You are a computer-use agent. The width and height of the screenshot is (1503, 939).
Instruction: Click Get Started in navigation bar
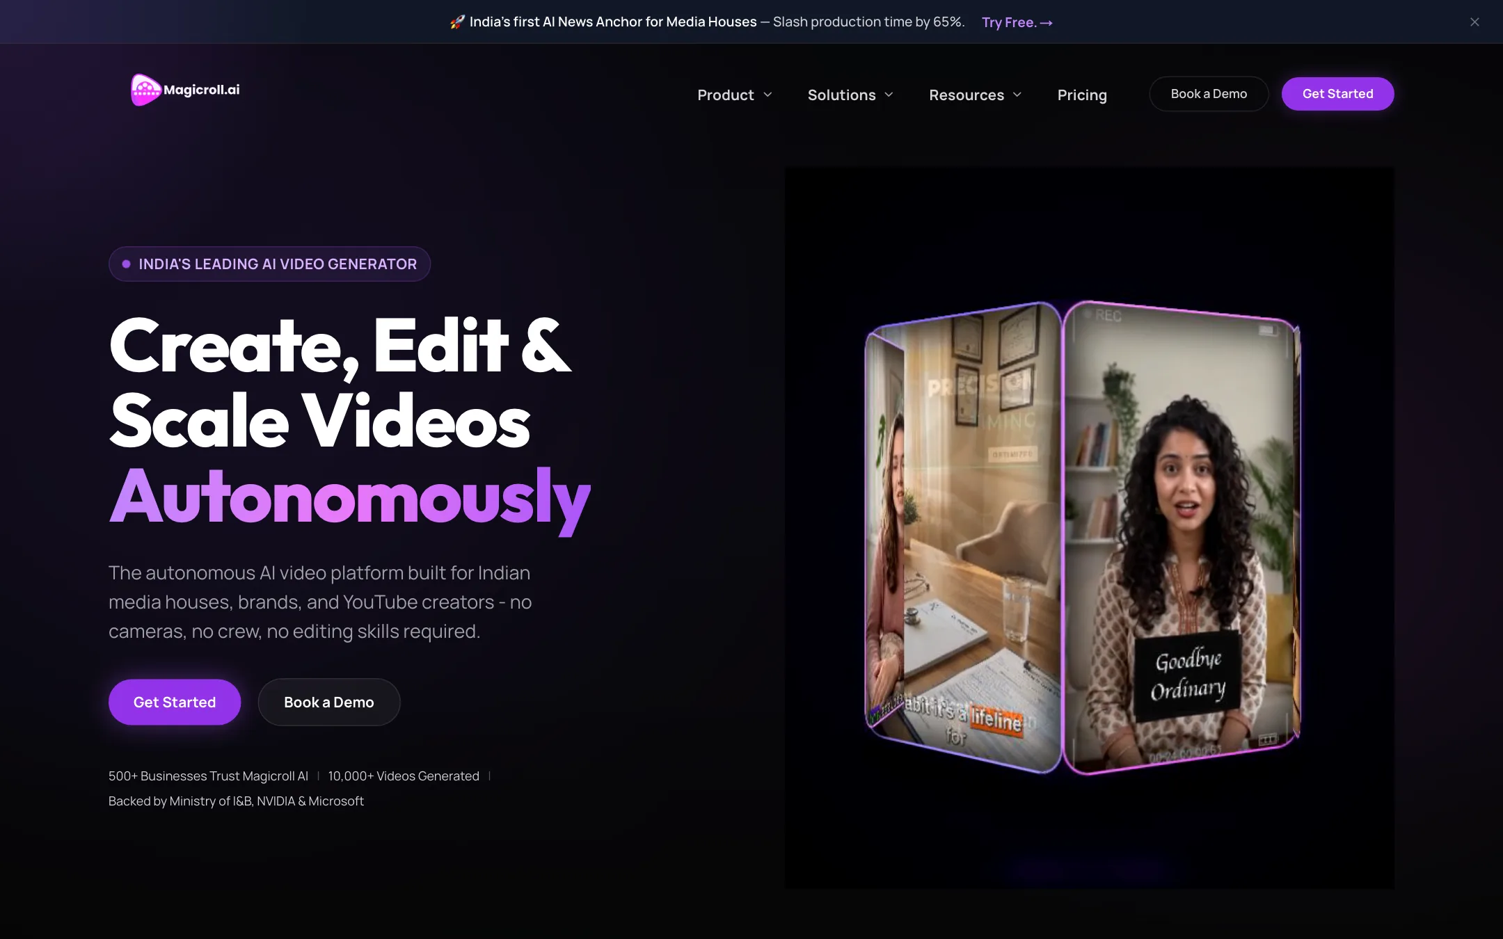coord(1337,94)
